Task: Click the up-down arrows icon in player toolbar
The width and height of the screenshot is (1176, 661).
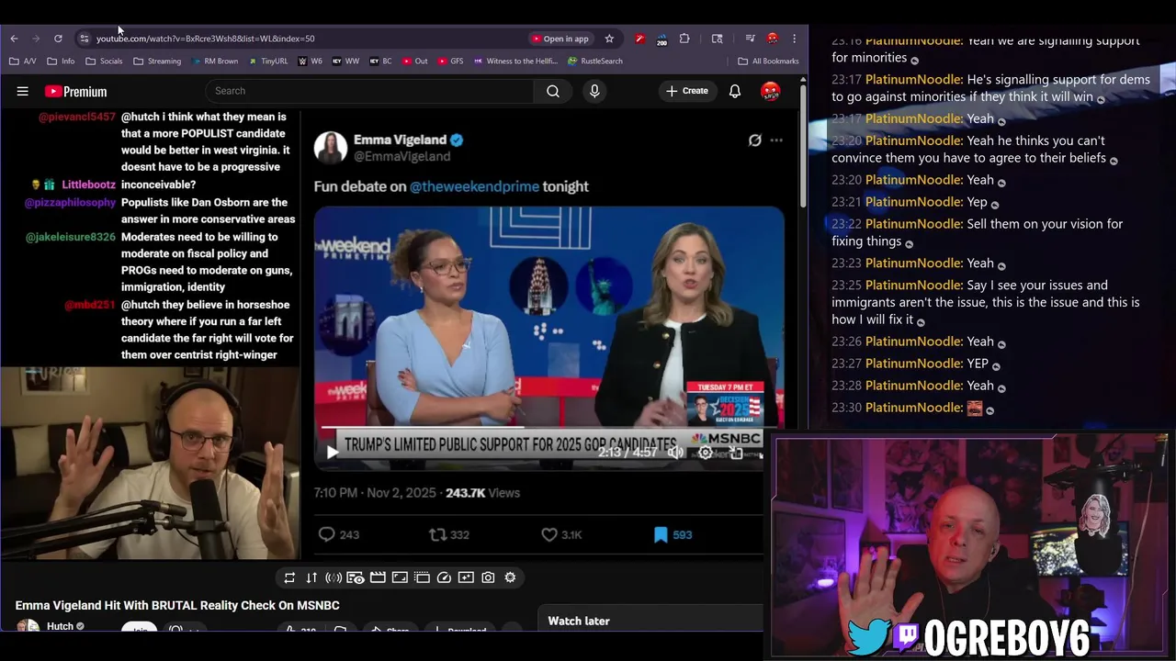Action: point(311,577)
